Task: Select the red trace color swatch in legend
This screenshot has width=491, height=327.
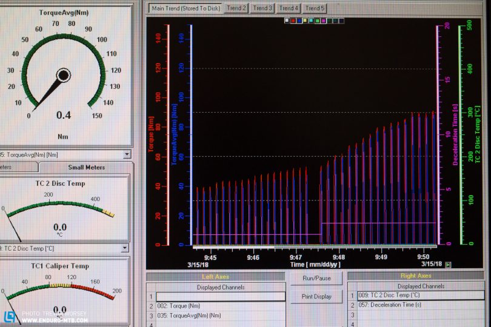Action: click(x=293, y=21)
